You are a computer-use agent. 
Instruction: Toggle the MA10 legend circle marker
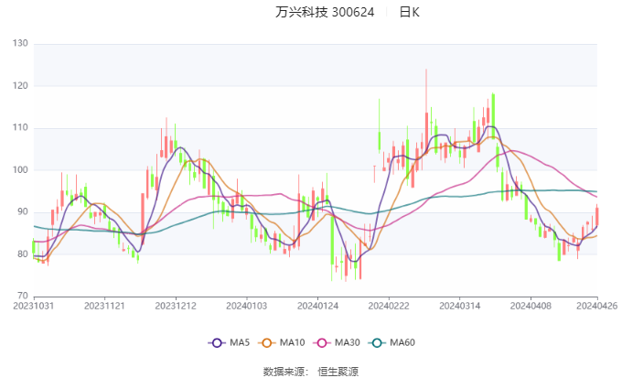(x=266, y=342)
